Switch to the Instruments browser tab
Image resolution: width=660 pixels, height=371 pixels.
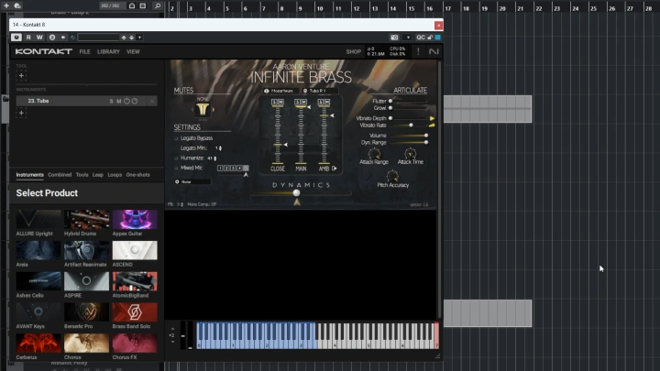click(x=30, y=175)
